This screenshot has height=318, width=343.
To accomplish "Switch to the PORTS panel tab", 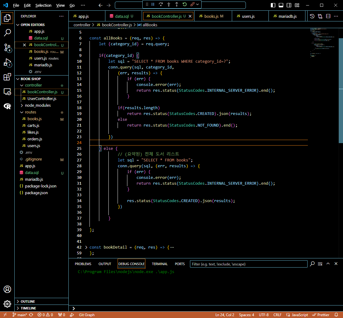I will (180, 264).
